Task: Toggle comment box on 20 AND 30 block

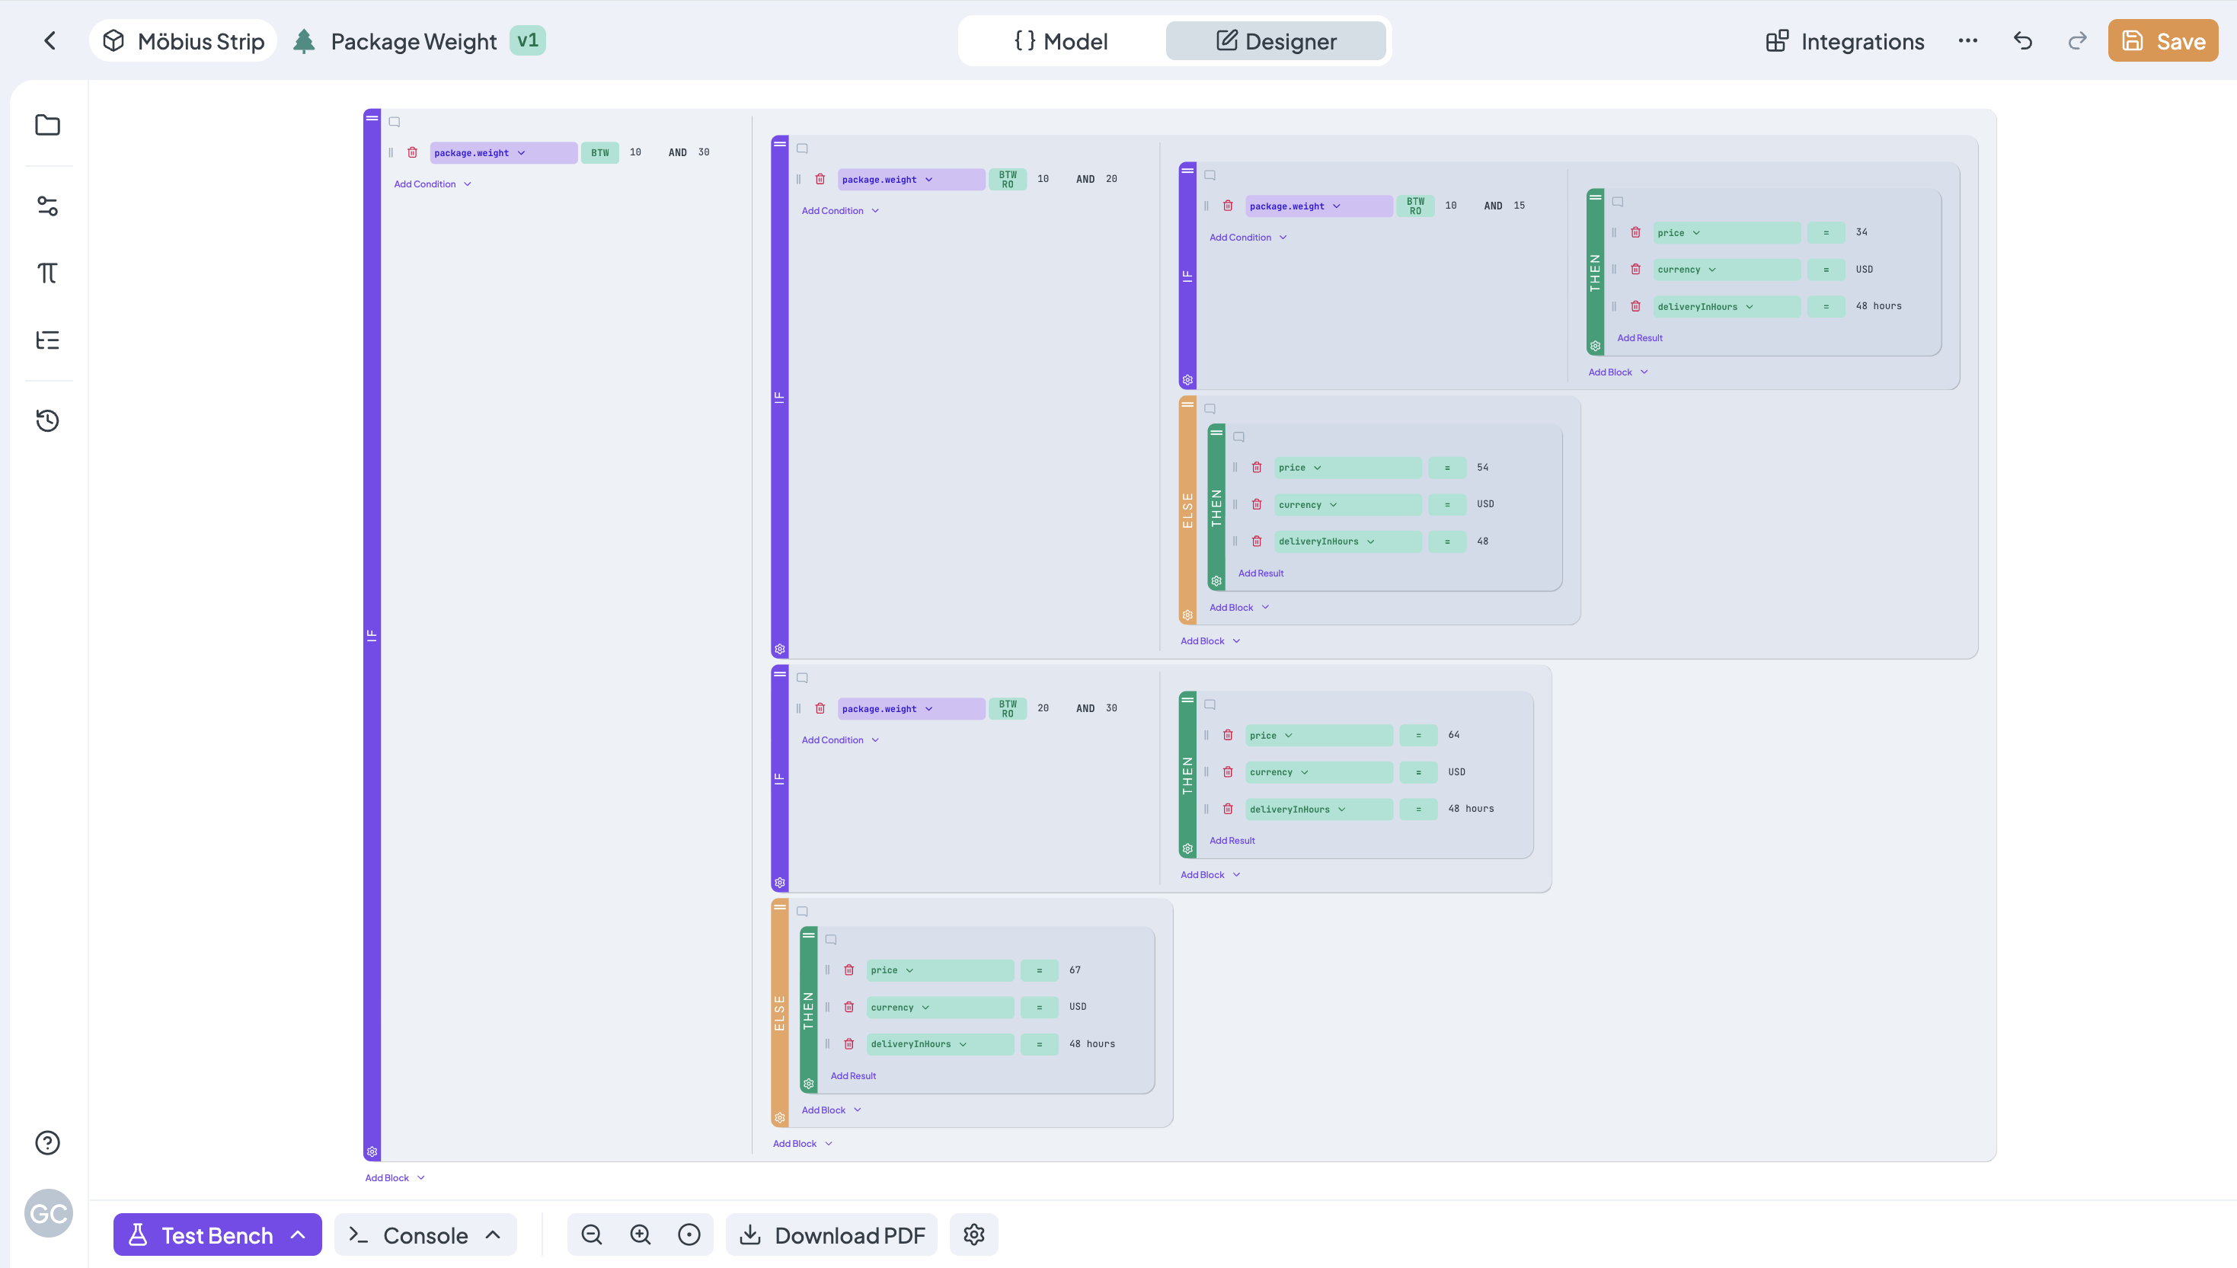Action: click(x=802, y=678)
